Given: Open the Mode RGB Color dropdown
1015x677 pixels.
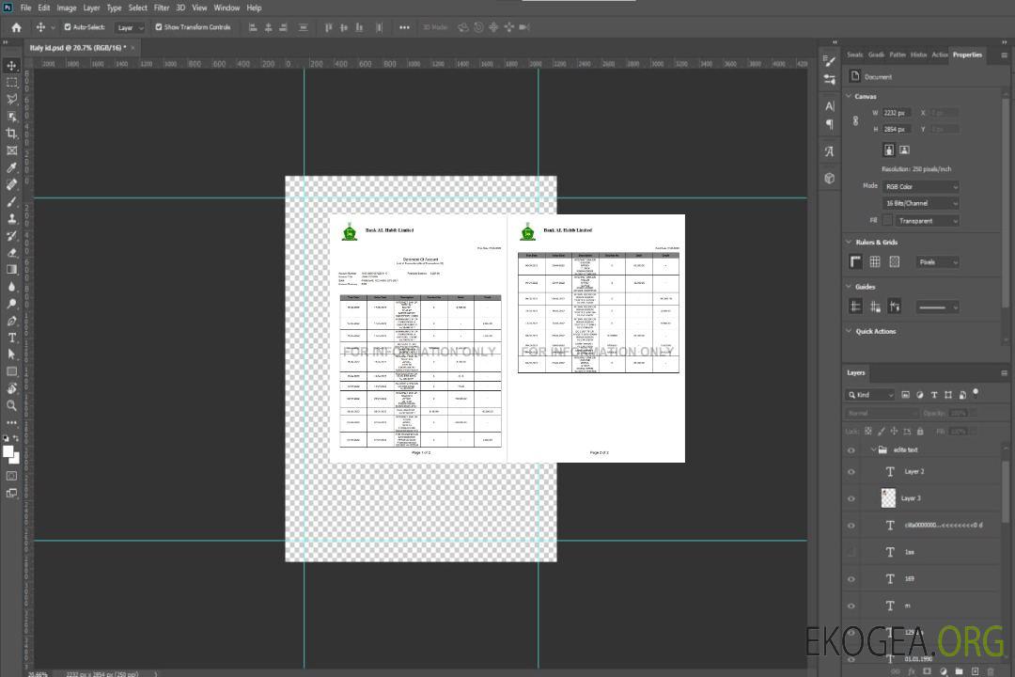Looking at the screenshot, I should tap(920, 186).
